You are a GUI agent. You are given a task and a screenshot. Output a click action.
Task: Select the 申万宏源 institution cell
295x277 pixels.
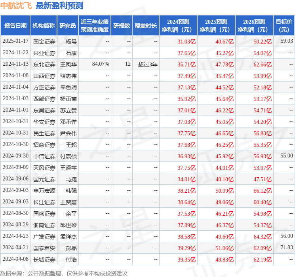point(44,190)
